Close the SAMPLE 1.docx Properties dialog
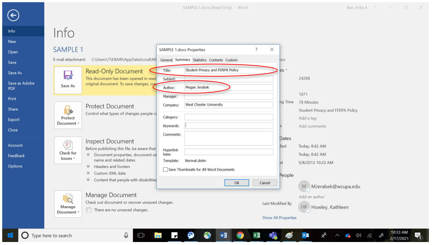This screenshot has height=245, width=432. point(272,49)
